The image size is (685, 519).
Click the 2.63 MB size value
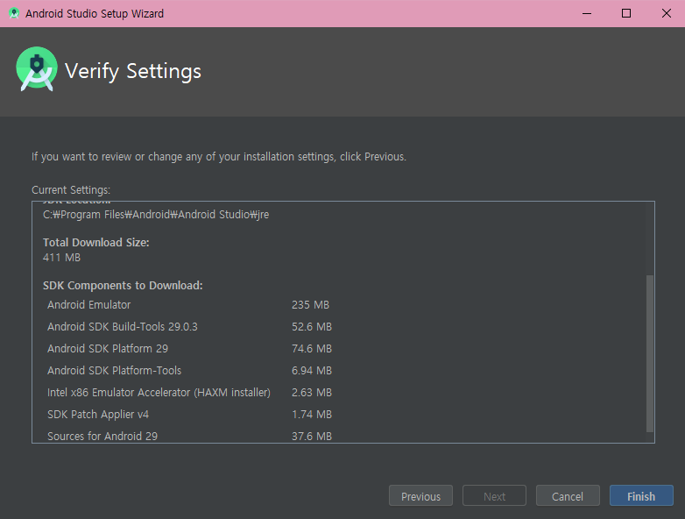tap(312, 392)
